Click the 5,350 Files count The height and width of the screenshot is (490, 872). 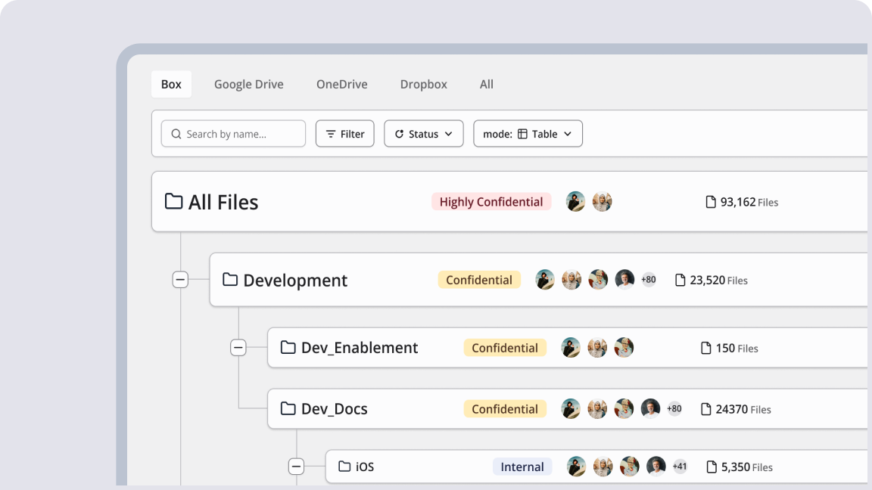(747, 467)
